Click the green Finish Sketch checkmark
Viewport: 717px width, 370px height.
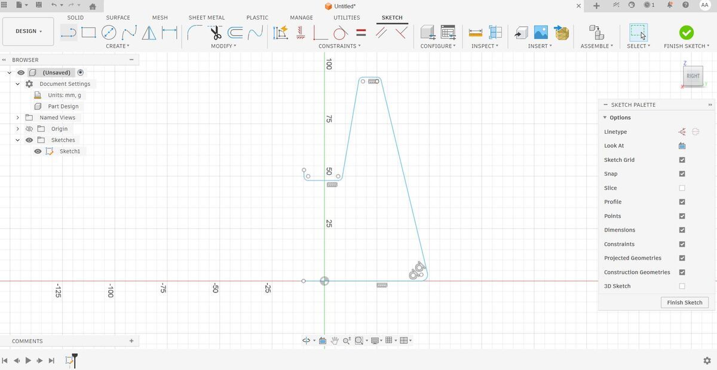(687, 32)
